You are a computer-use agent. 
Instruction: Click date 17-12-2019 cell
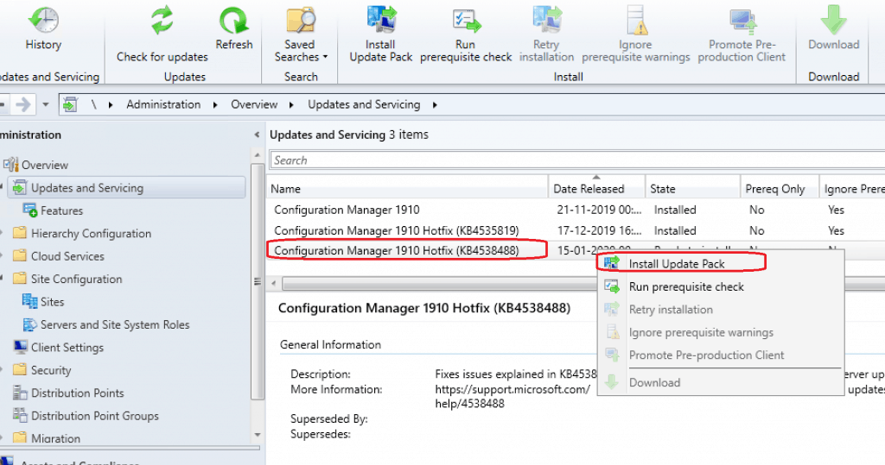pyautogui.click(x=600, y=230)
